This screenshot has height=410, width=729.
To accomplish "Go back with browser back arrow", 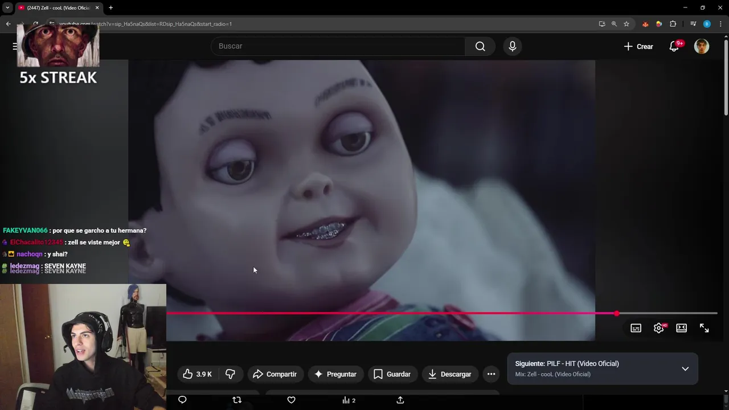I will point(8,24).
